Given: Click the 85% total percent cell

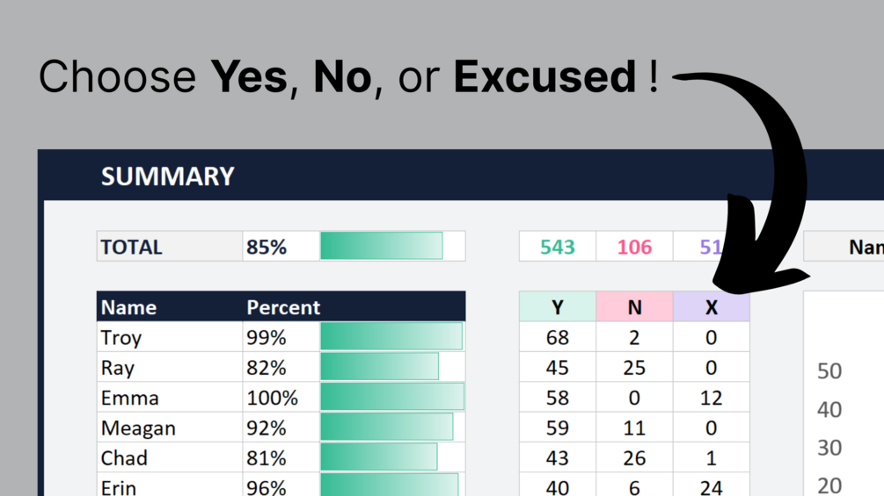Looking at the screenshot, I should (x=267, y=247).
